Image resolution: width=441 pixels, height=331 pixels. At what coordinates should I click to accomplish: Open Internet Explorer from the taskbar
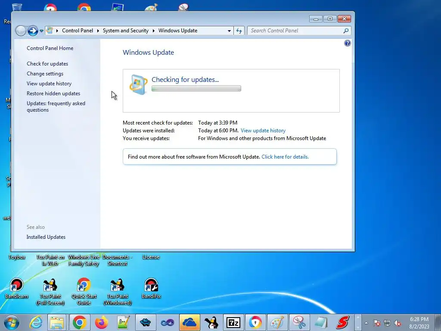pyautogui.click(x=36, y=322)
